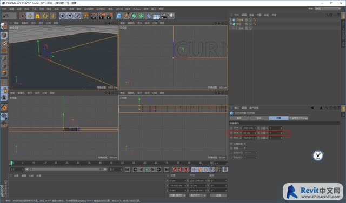The height and width of the screenshot is (203, 346).
Task: Add a light bulb object icon
Action: pos(171,16)
